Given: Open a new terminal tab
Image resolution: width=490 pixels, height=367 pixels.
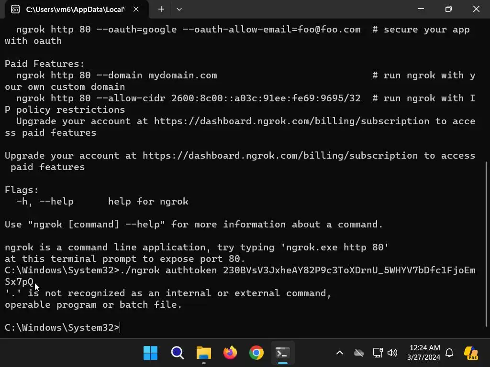Looking at the screenshot, I should 161,10.
